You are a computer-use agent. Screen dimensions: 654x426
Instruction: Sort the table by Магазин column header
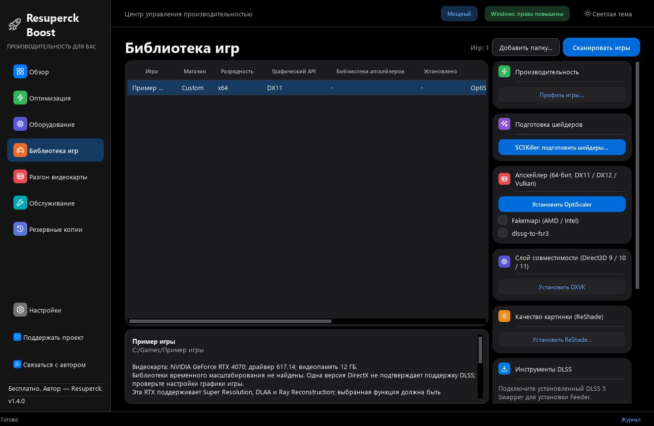(x=195, y=71)
